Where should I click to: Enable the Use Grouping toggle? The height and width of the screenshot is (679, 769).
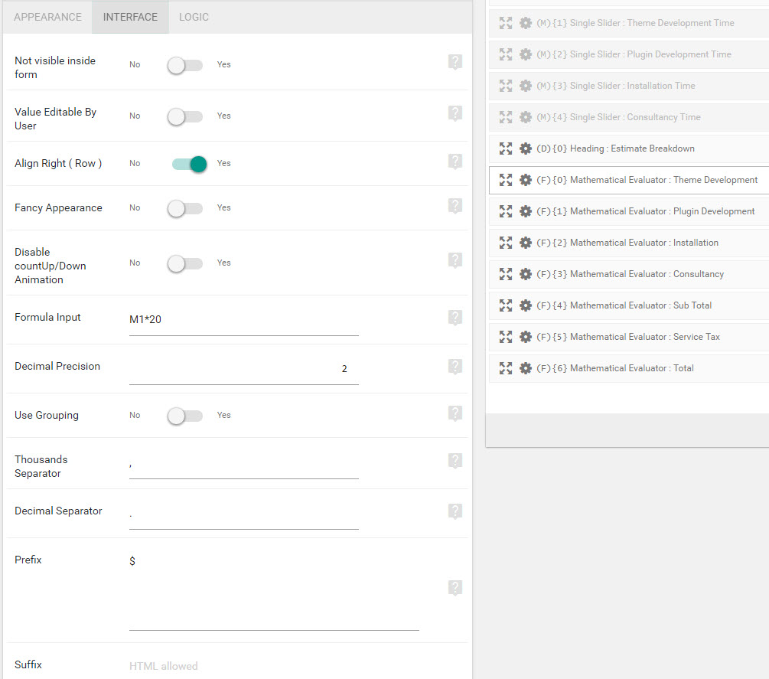184,416
